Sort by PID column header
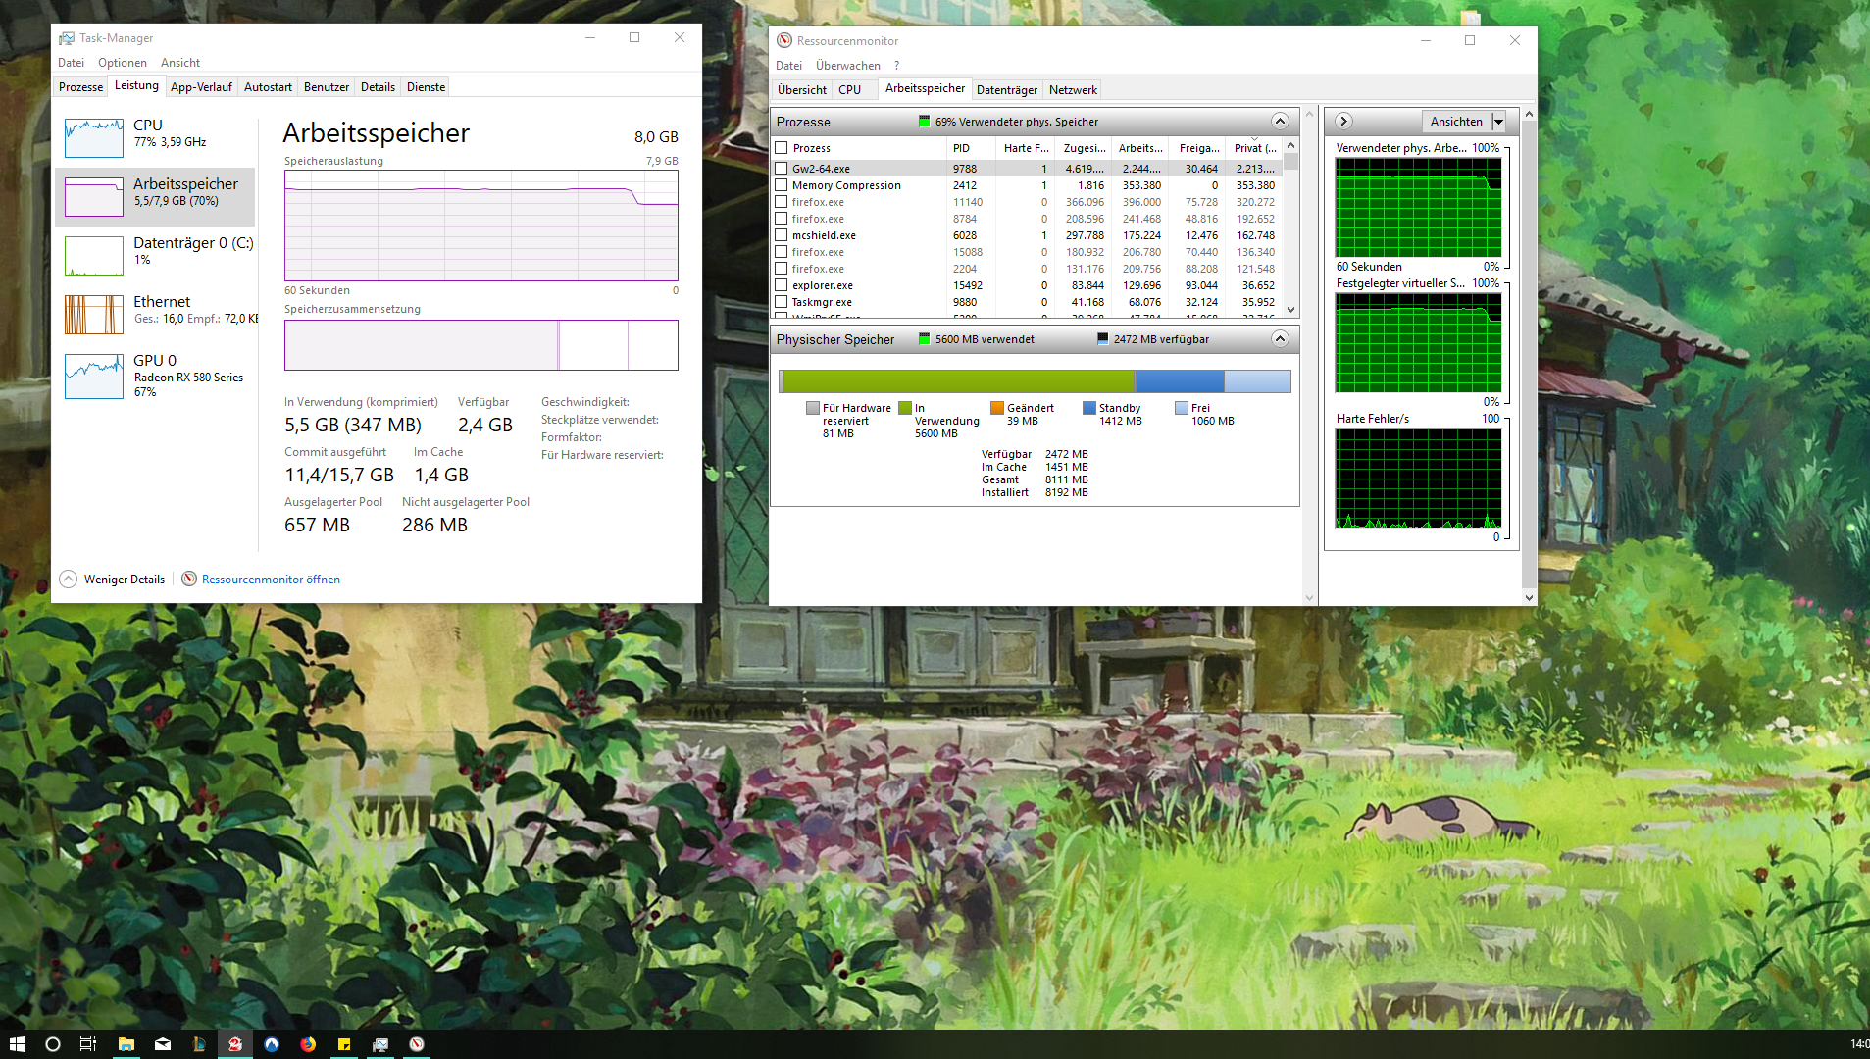The image size is (1870, 1059). click(971, 148)
